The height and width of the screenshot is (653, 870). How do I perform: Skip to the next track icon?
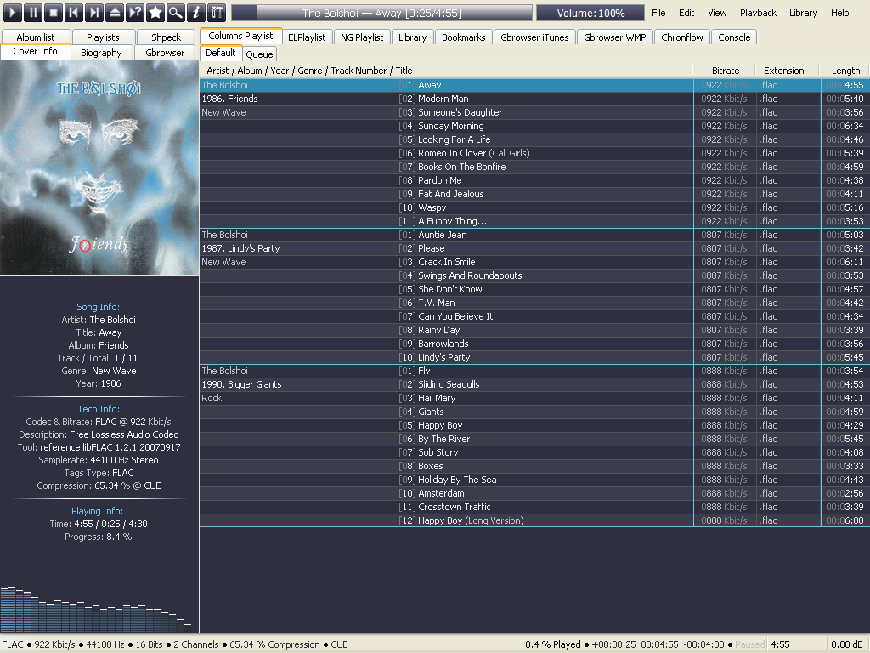coord(93,12)
